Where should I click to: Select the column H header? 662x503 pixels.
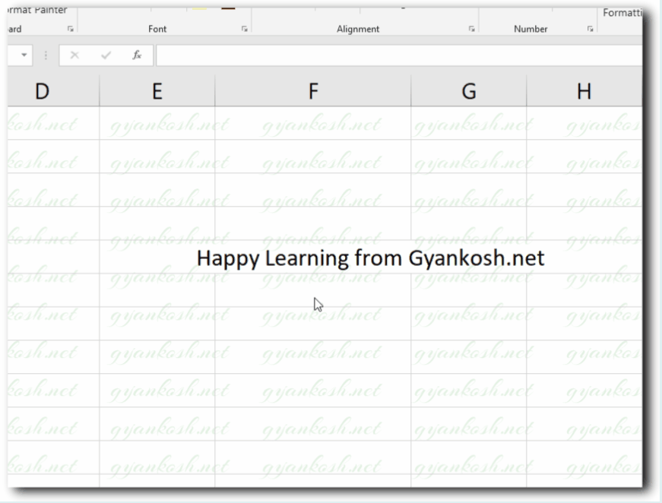point(584,90)
